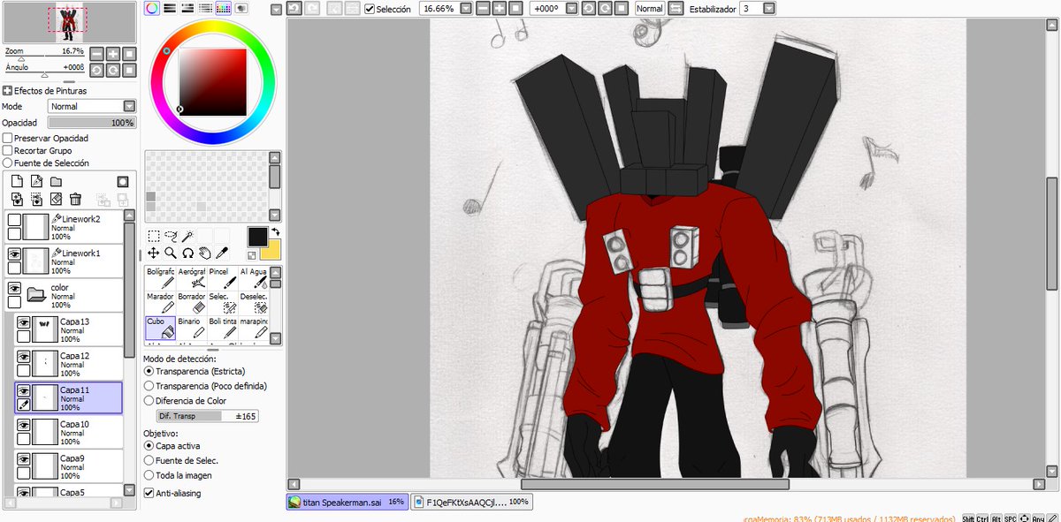Switch to titan Speakerman.sai document tab
The image size is (1061, 522).
pyautogui.click(x=347, y=502)
